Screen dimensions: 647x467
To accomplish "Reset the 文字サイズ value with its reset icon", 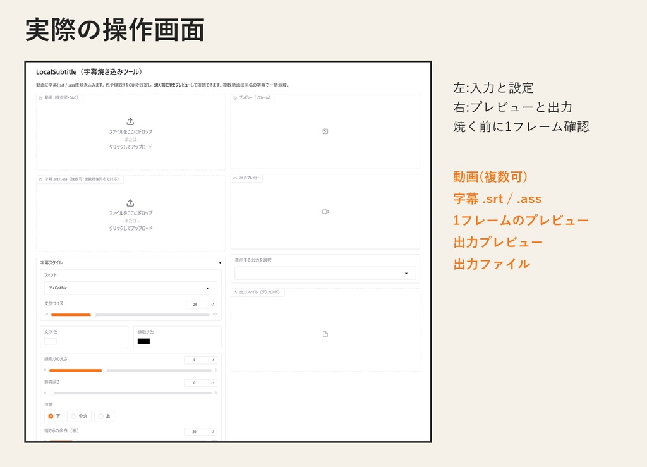I will tap(213, 305).
